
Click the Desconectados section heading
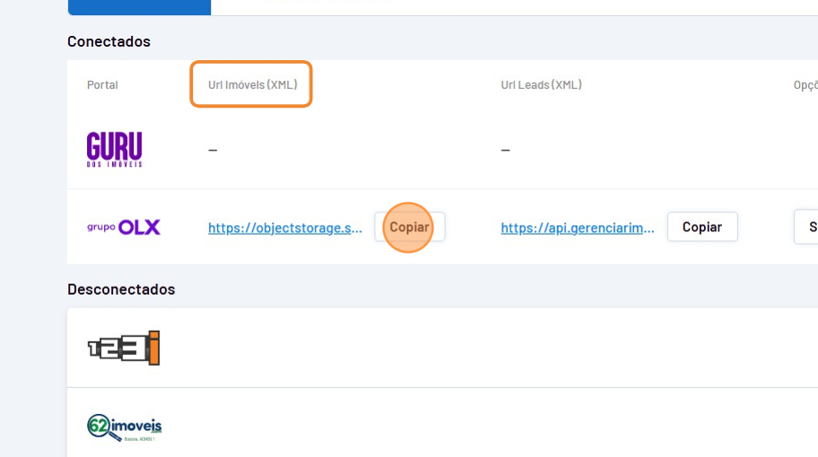121,289
